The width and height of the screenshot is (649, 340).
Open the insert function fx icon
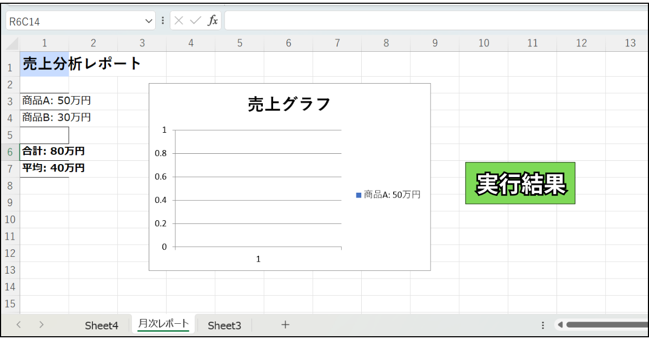click(x=213, y=21)
